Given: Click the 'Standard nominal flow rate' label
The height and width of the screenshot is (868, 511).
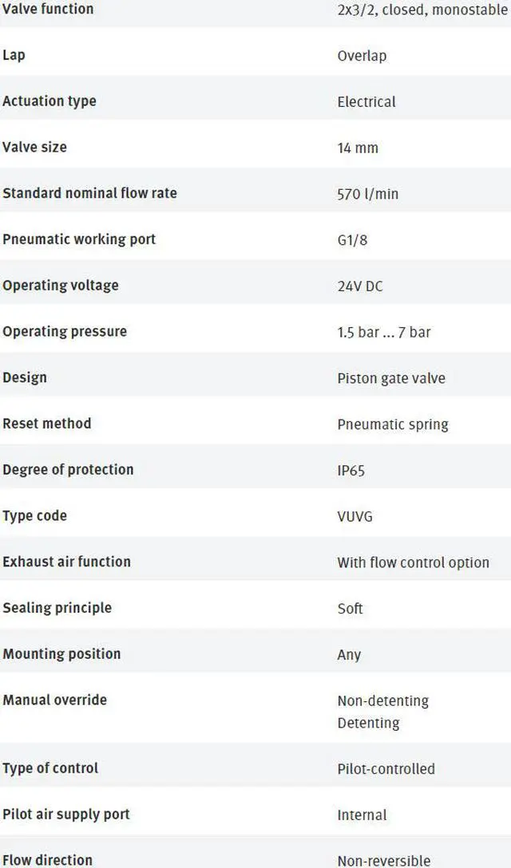Looking at the screenshot, I should (89, 193).
